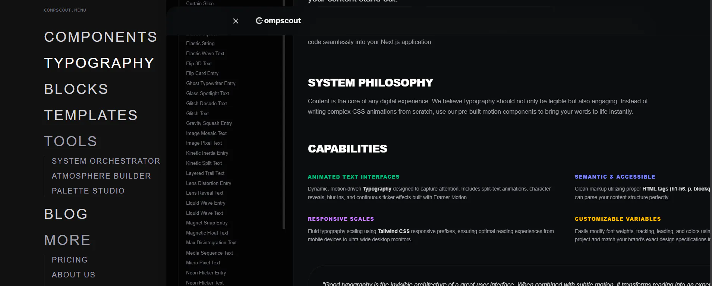712x286 pixels.
Task: Select Elastic String in the list
Action: tap(200, 44)
